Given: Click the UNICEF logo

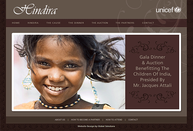Looking at the screenshot, I should 169,10.
